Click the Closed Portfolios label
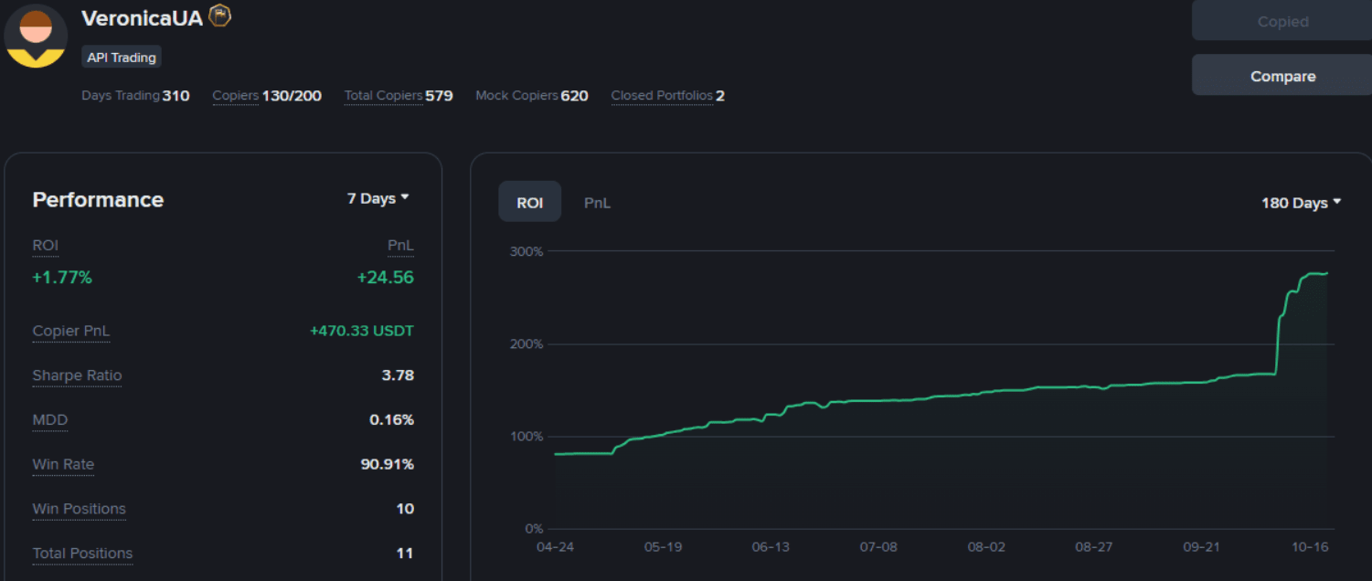The width and height of the screenshot is (1372, 581). coord(662,95)
